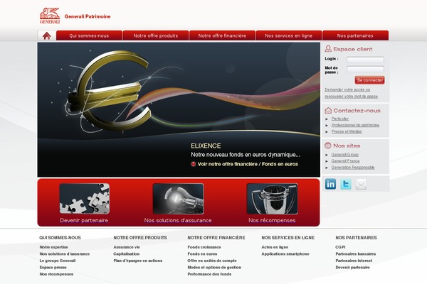Click the Generali Patrimoine title text
This screenshot has height=284, width=427.
(88, 16)
